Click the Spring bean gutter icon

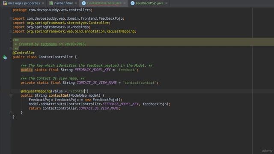(5, 57)
